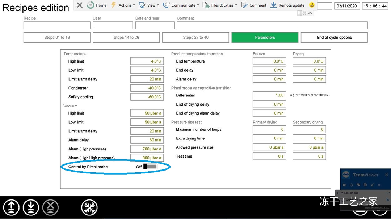The height and width of the screenshot is (219, 391).
Task: Click the download recipe circle icon
Action: pyautogui.click(x=31, y=207)
